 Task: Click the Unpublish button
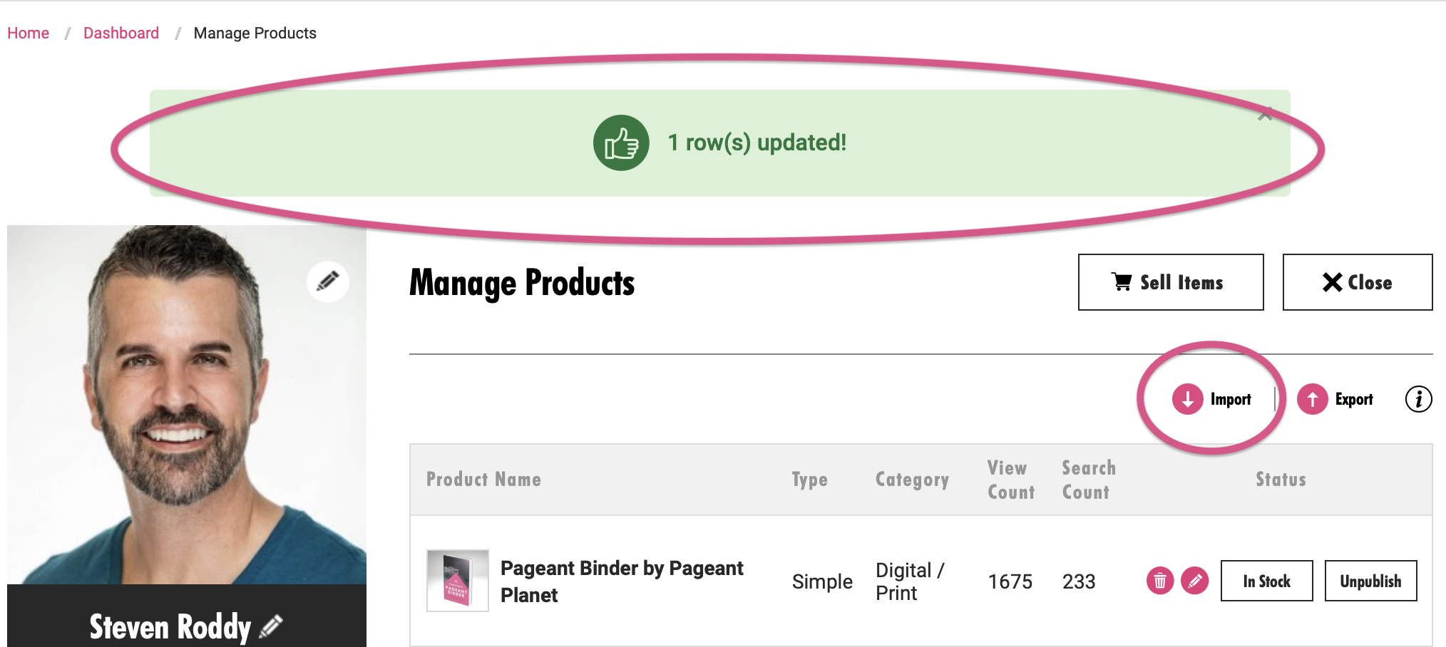point(1370,581)
